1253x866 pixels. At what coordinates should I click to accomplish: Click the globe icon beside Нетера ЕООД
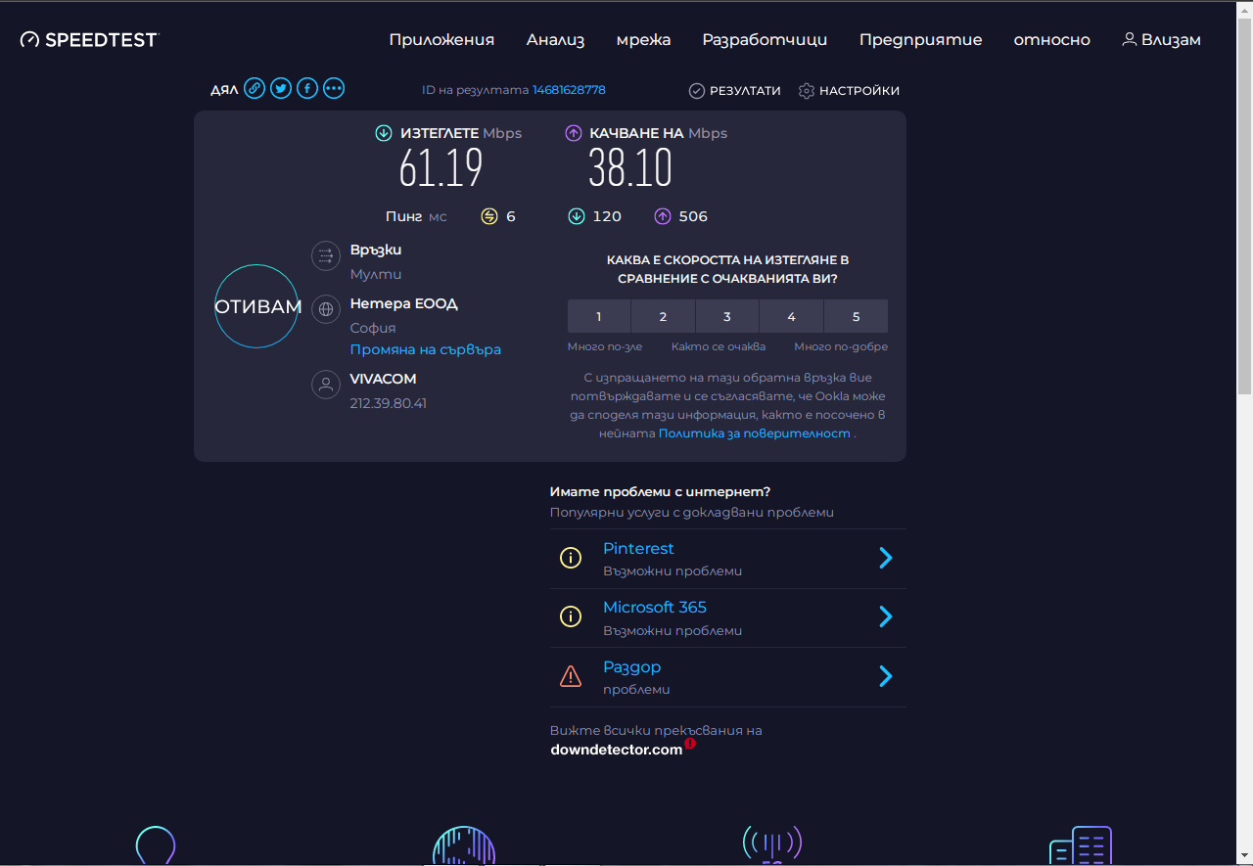point(326,310)
